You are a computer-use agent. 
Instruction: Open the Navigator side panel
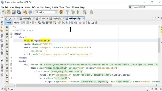(2, 70)
